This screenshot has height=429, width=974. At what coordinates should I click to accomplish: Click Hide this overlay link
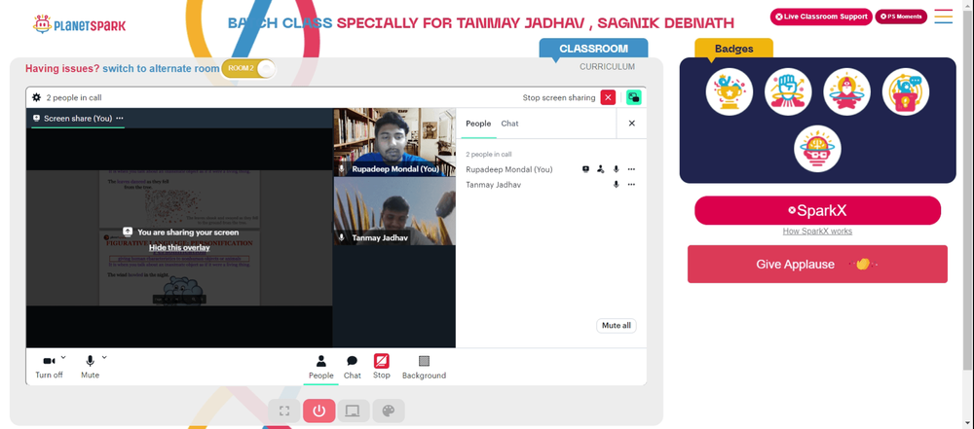[179, 248]
